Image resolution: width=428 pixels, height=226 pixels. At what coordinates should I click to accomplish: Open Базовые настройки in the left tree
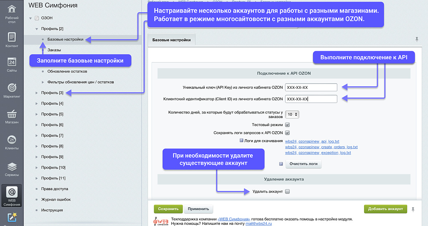(65, 39)
